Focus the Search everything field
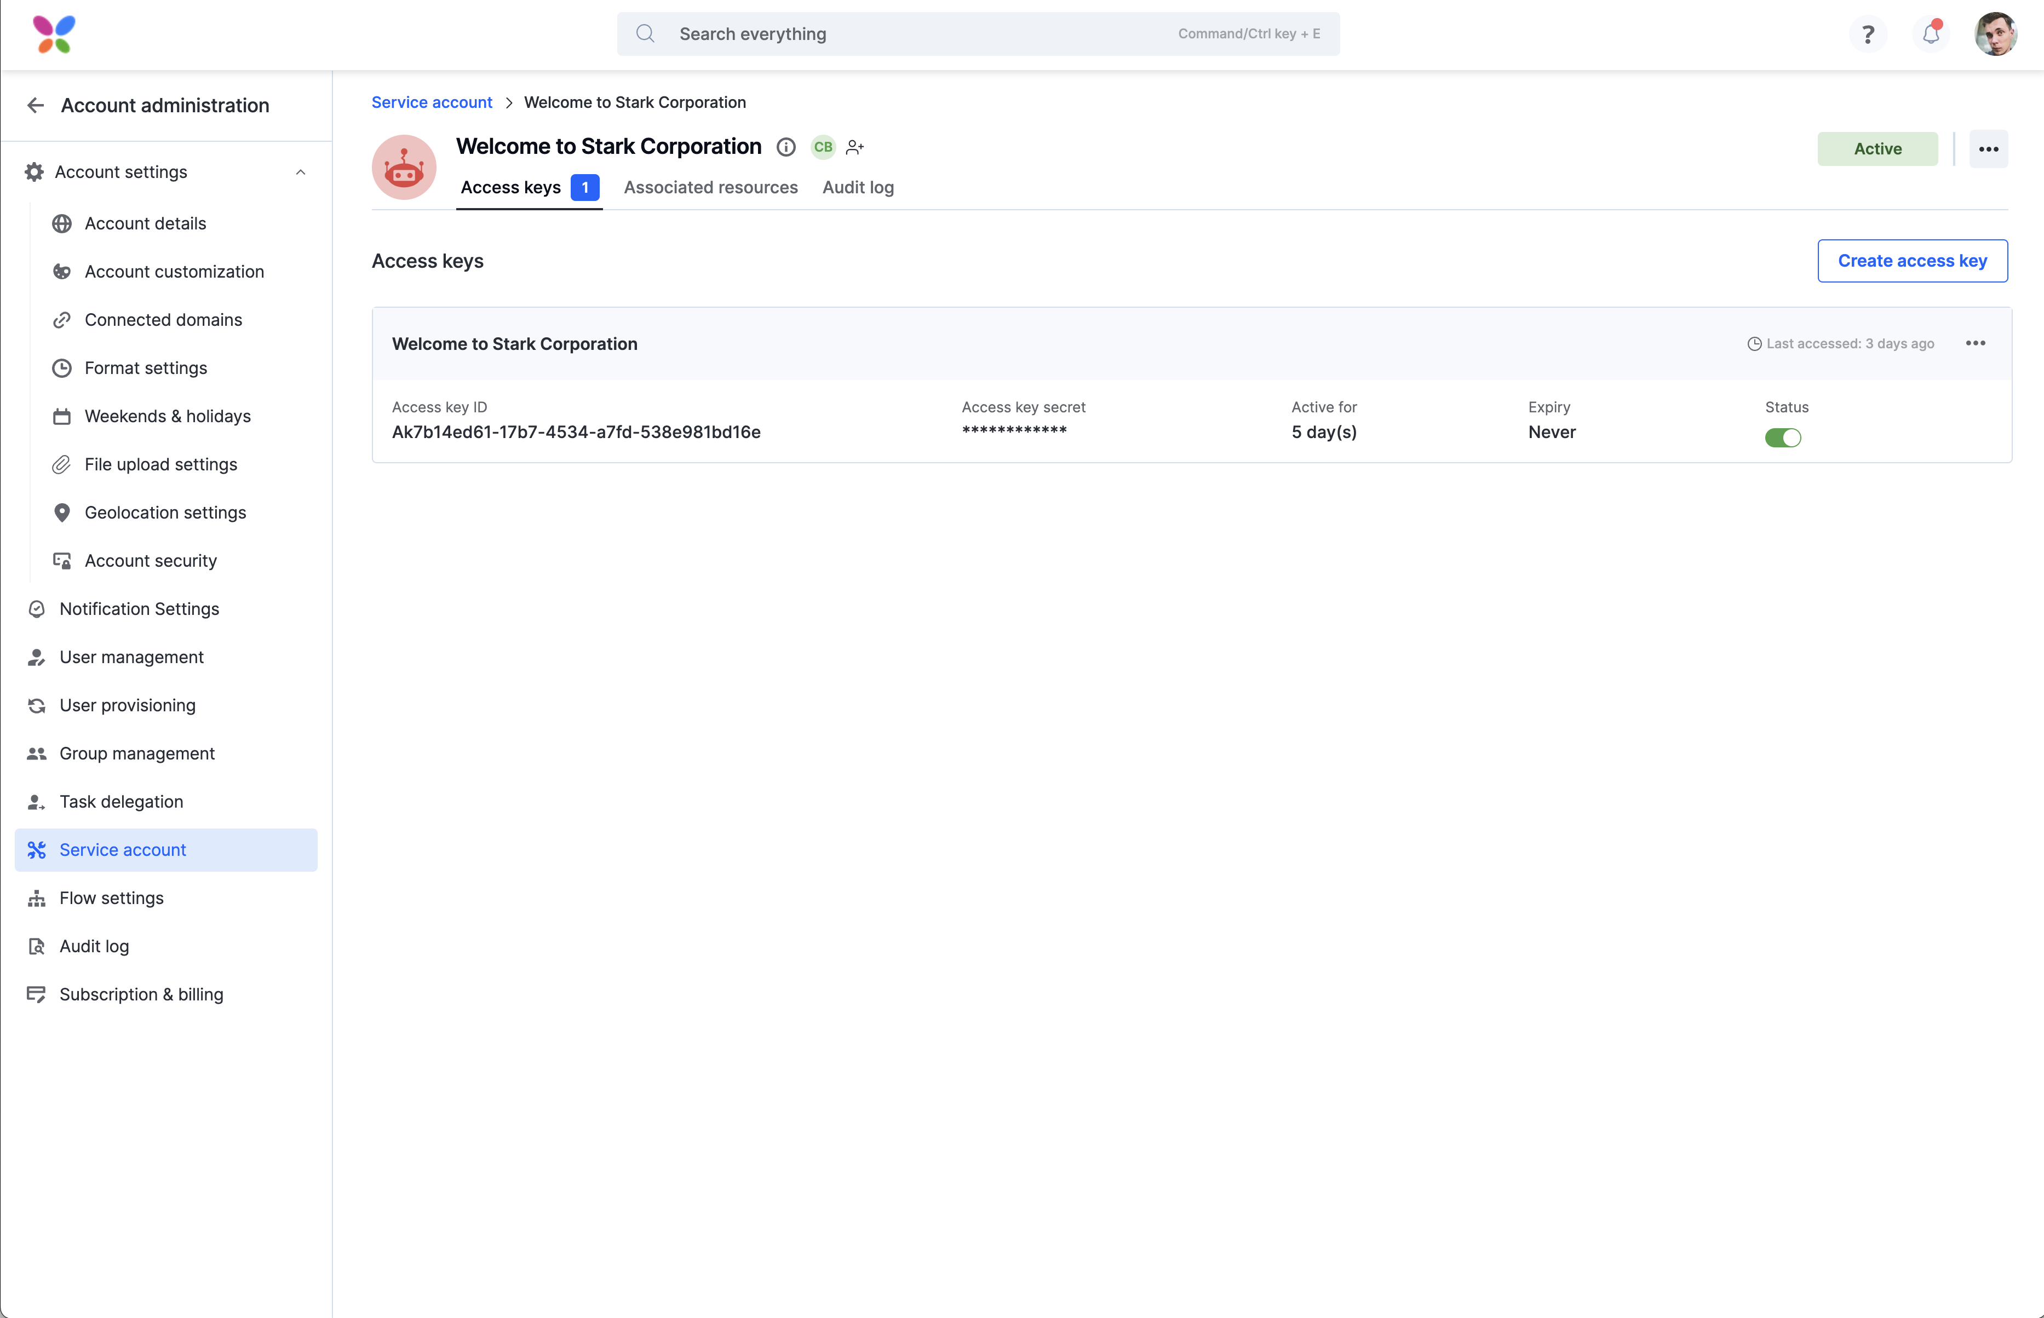The height and width of the screenshot is (1318, 2044). coord(978,34)
